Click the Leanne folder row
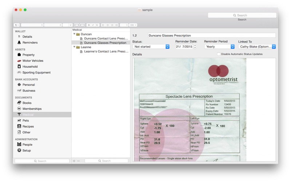Viewport: 291px width, 182px height. click(x=101, y=47)
